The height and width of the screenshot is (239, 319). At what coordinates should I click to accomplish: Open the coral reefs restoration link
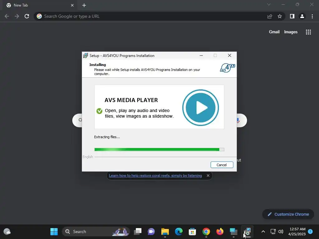[x=155, y=176]
